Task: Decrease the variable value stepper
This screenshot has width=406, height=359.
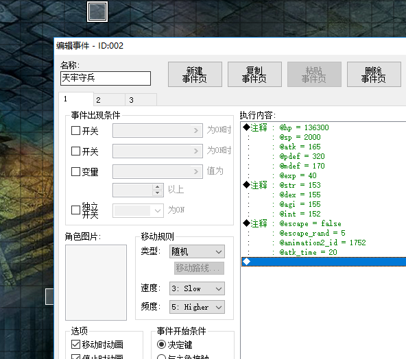Action: (158, 193)
